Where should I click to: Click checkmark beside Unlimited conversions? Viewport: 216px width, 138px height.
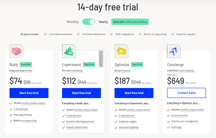[x=46, y=34]
